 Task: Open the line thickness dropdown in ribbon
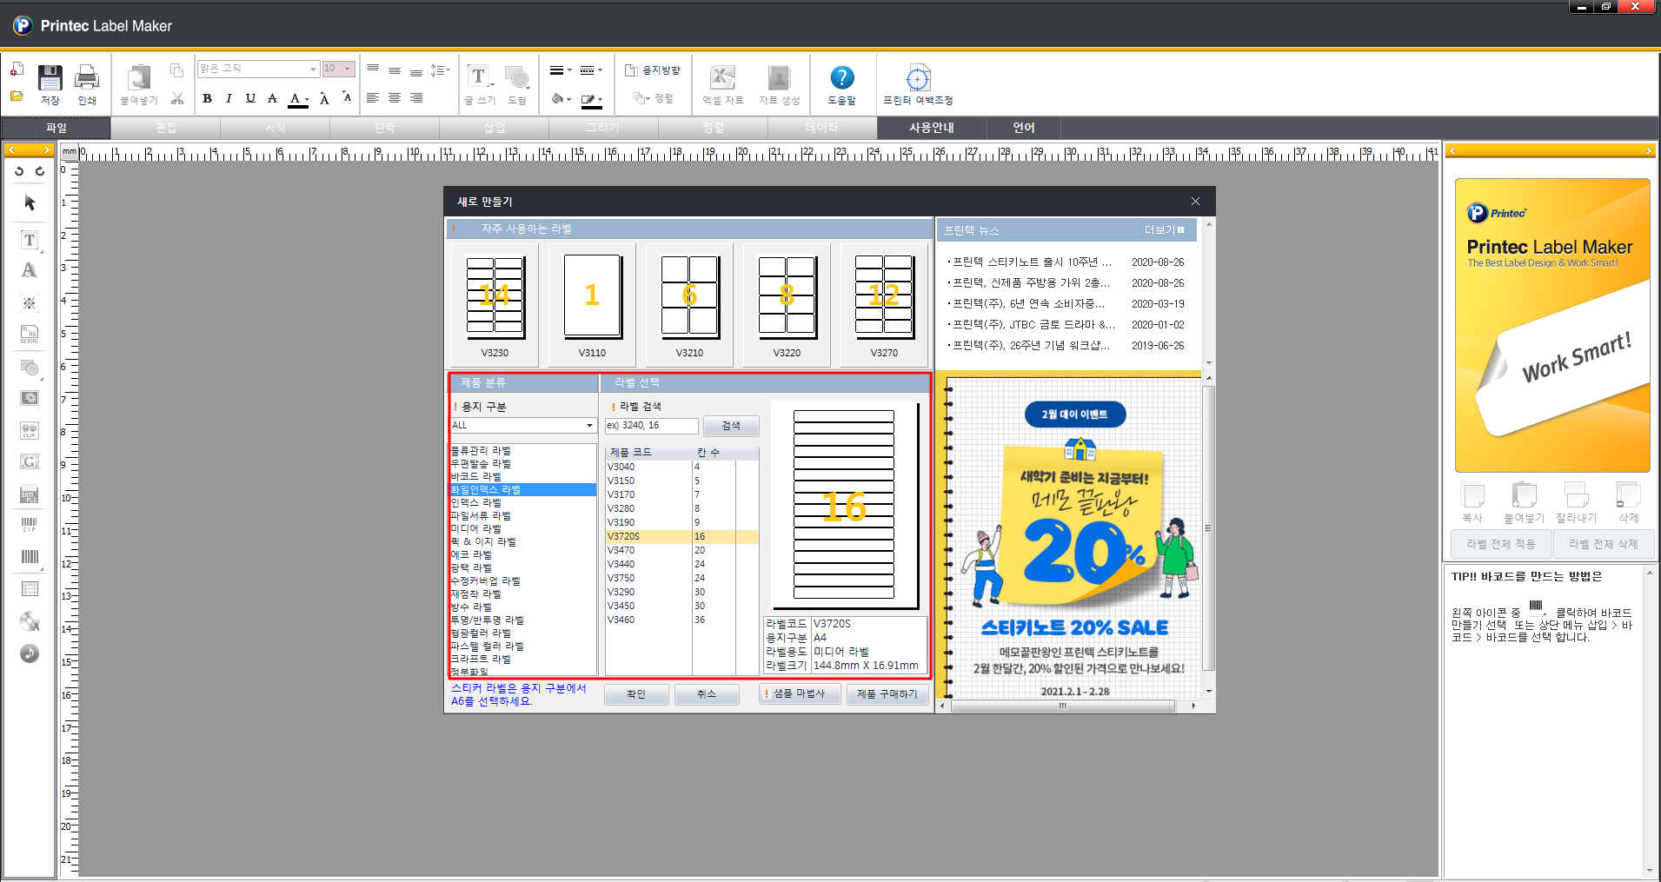(561, 70)
